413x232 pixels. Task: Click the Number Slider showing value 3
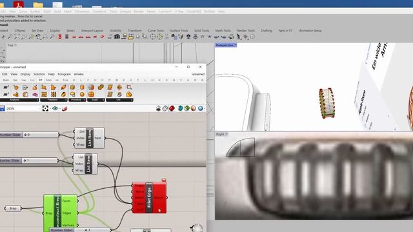[80, 230]
